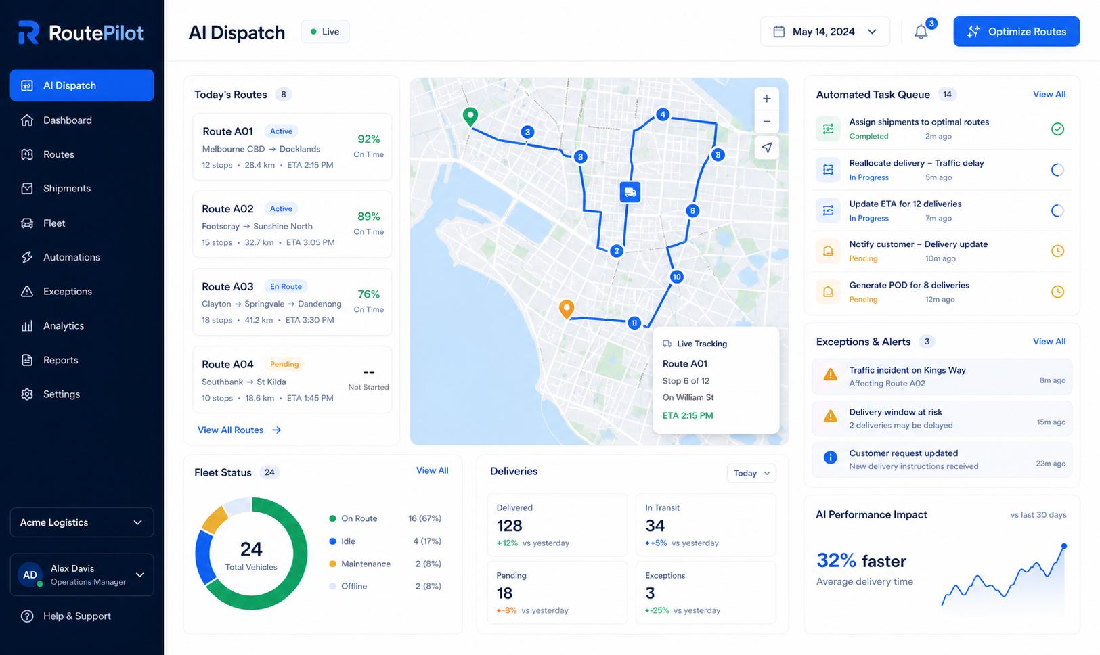
Task: Click the AD user avatar
Action: pyautogui.click(x=30, y=574)
